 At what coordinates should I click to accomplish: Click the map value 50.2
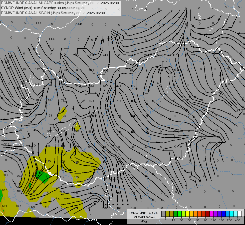pos(105,70)
